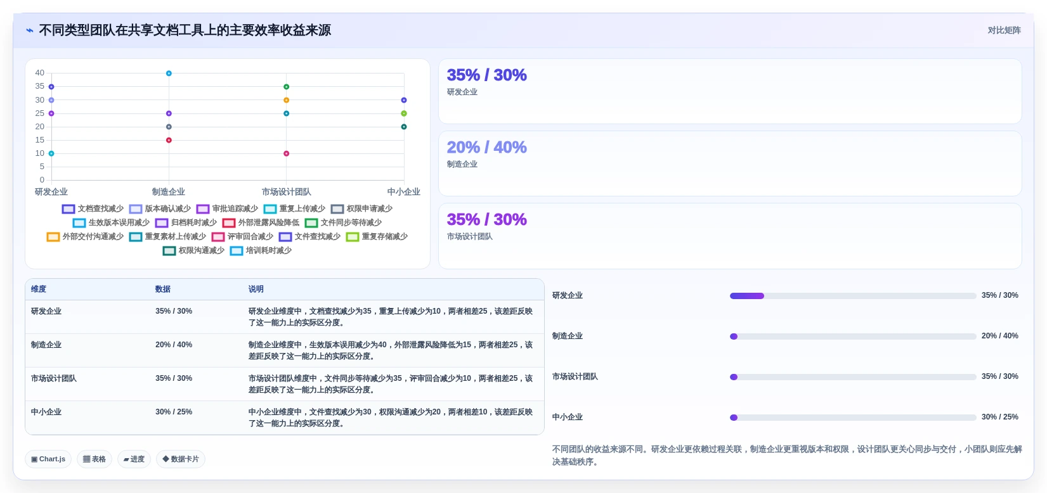
Task: Toggle the 文档查找减少 legend series
Action: (93, 208)
